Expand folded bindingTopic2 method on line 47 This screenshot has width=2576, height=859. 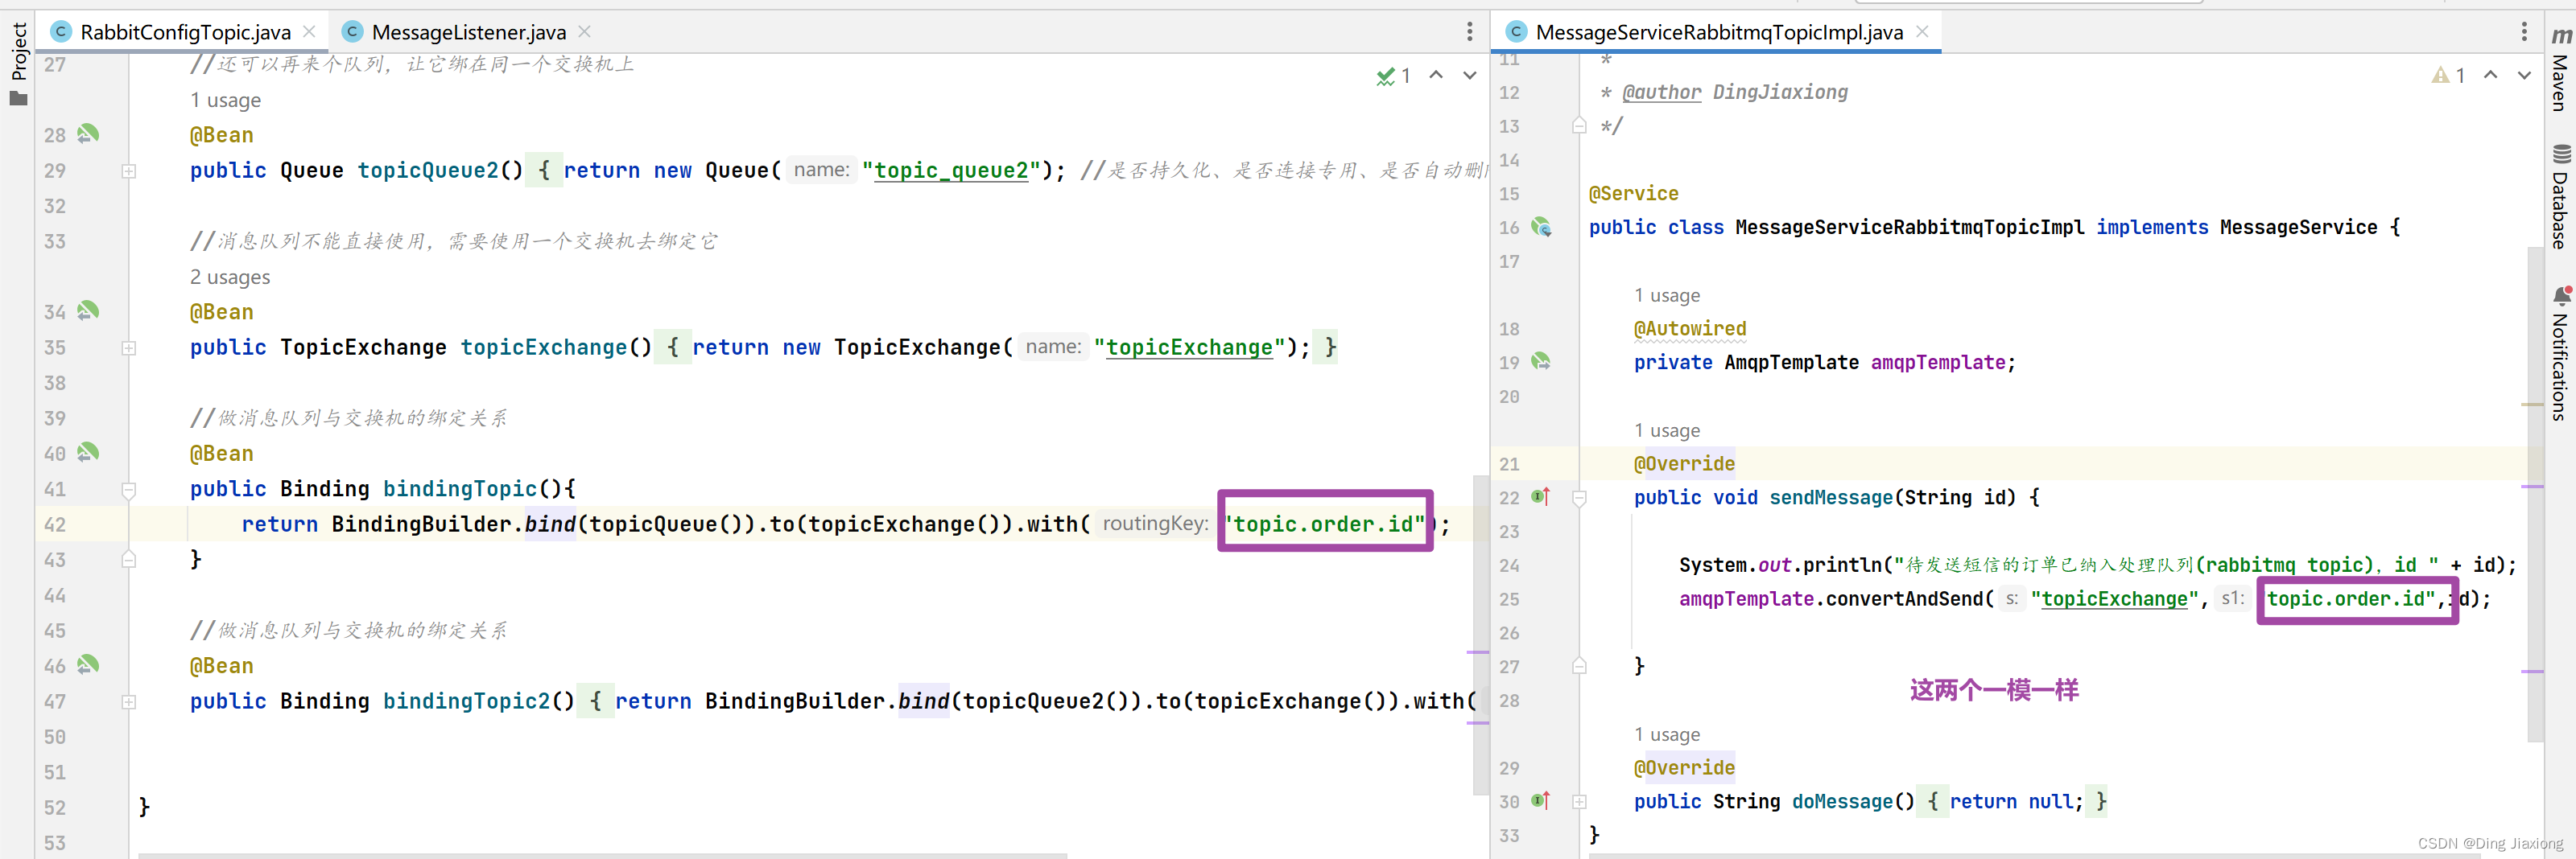(x=129, y=701)
